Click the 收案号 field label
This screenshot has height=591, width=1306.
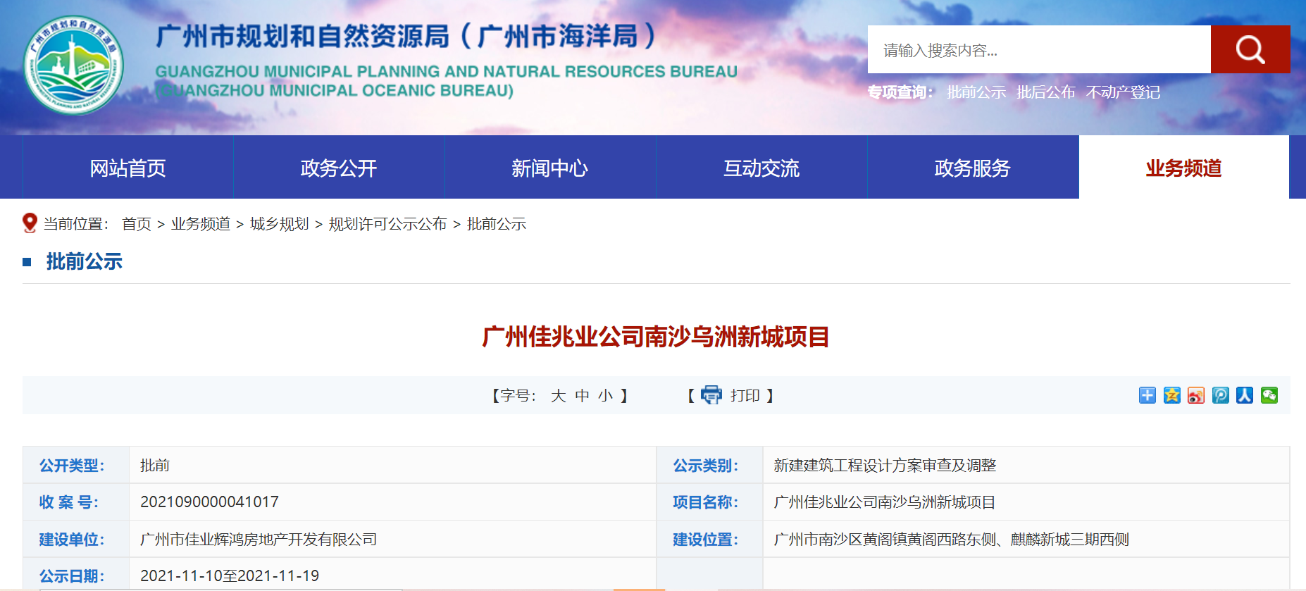pyautogui.click(x=69, y=502)
